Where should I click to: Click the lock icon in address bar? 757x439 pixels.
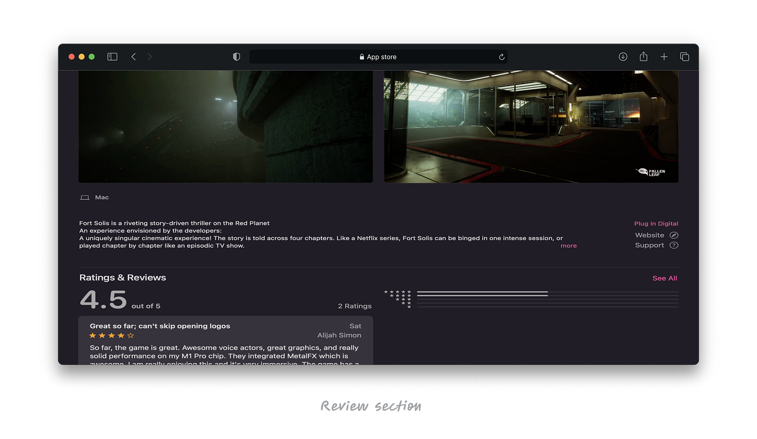[362, 57]
